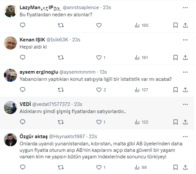Bookmark LazyMan's tweet
This screenshot has width=196, height=174.
[175, 25]
